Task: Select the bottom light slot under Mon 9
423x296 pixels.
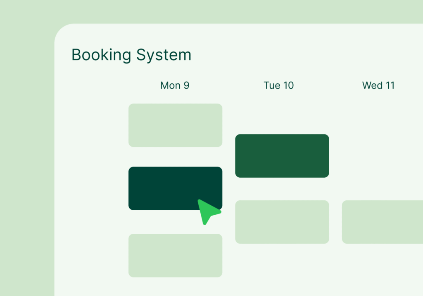Action: pyautogui.click(x=175, y=255)
